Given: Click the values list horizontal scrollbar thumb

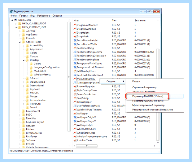Looking at the screenshot, I should [x=87, y=146].
